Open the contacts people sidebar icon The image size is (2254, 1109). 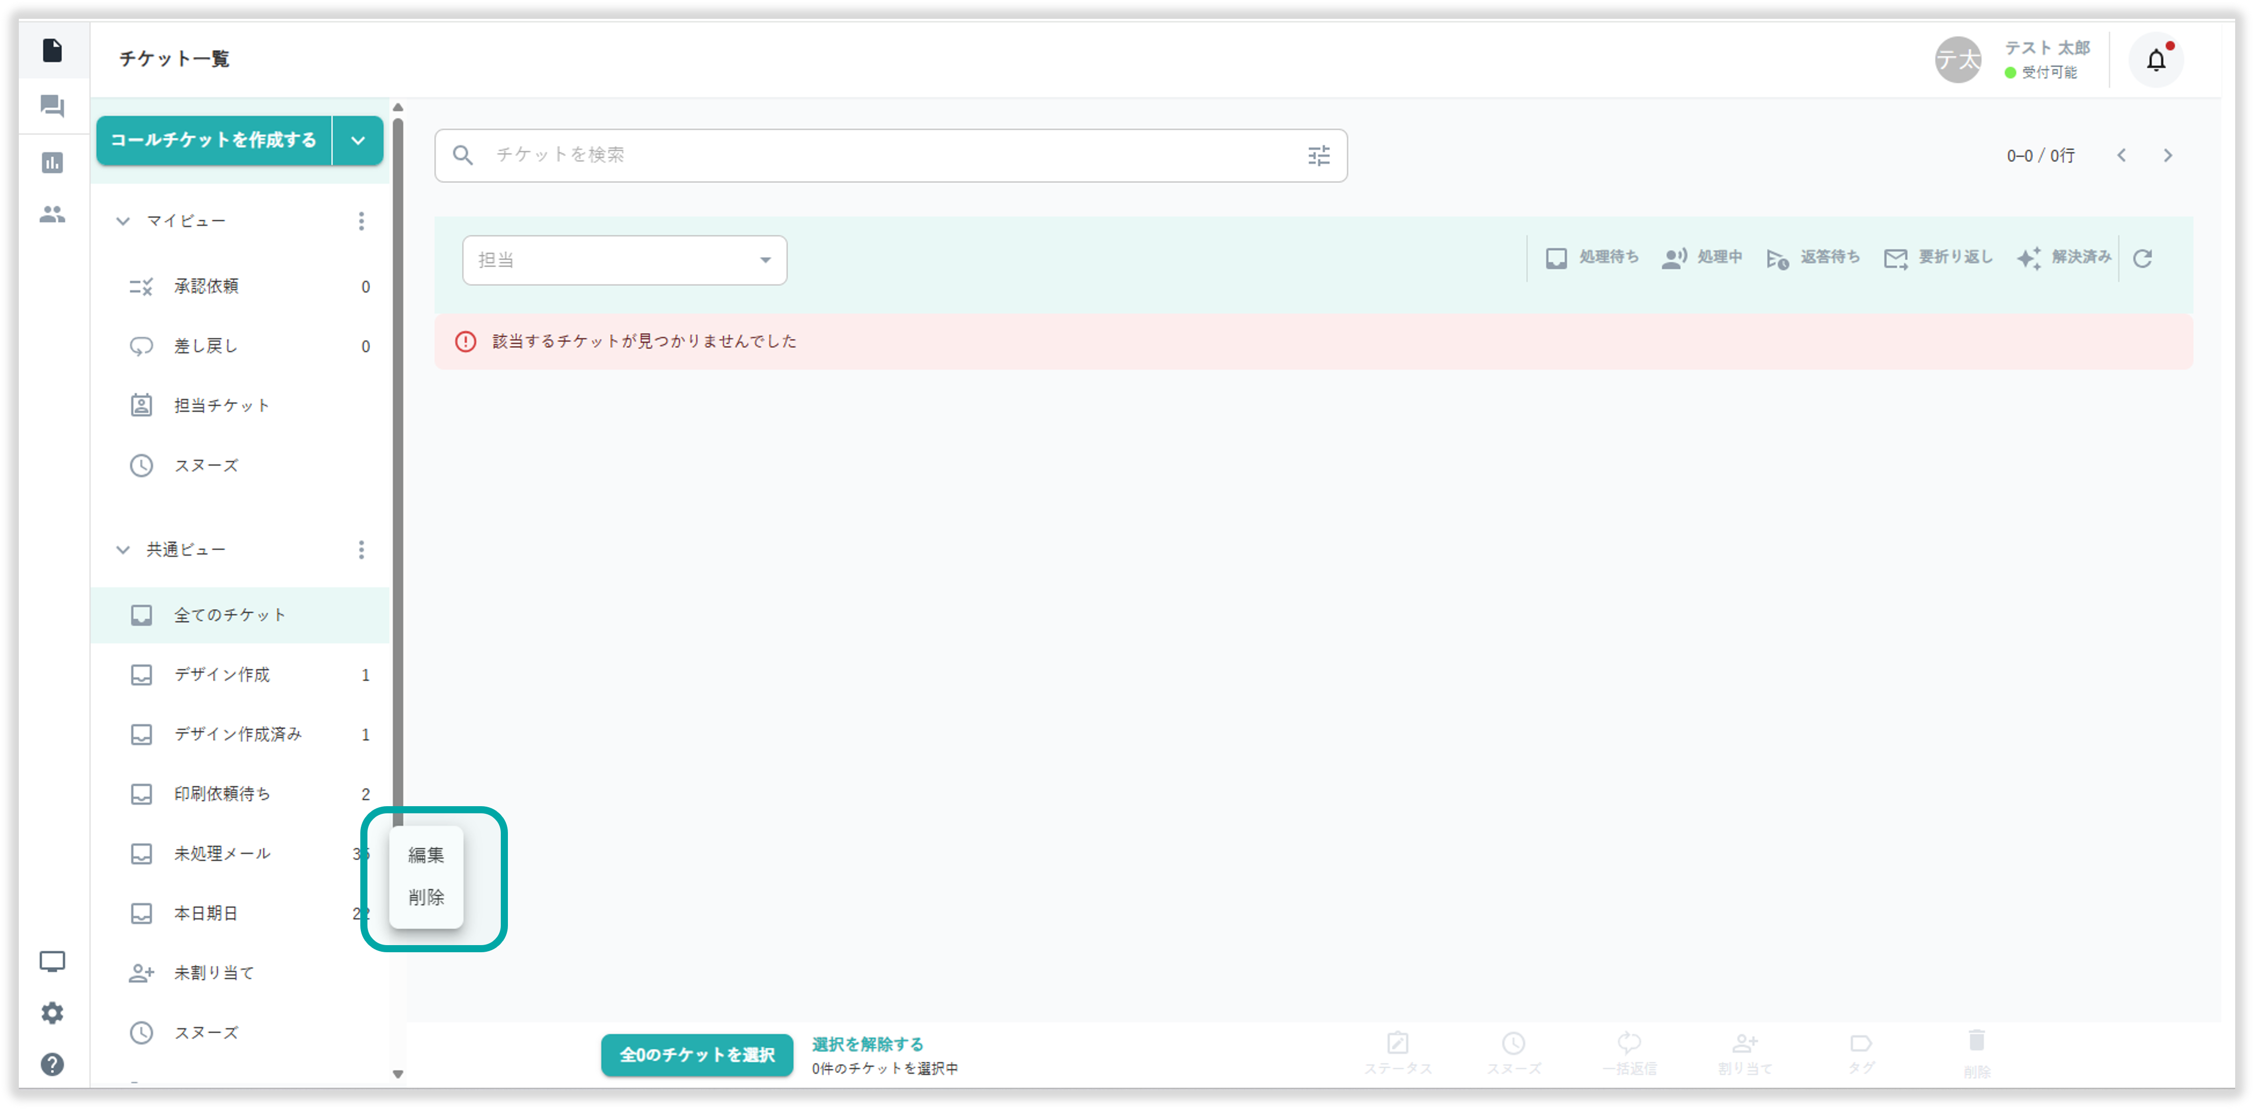(x=52, y=214)
